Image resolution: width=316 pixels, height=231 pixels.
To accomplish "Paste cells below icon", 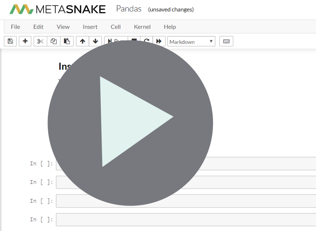I will (67, 41).
